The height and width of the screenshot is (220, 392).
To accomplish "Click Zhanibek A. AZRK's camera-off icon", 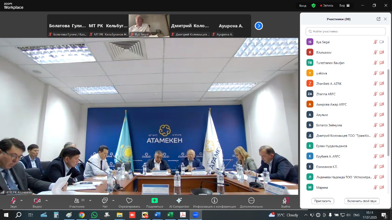I will tap(382, 84).
